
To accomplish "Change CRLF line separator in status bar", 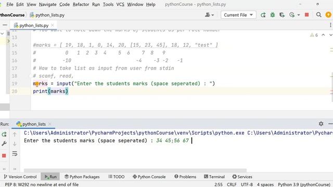I will click(x=232, y=184).
